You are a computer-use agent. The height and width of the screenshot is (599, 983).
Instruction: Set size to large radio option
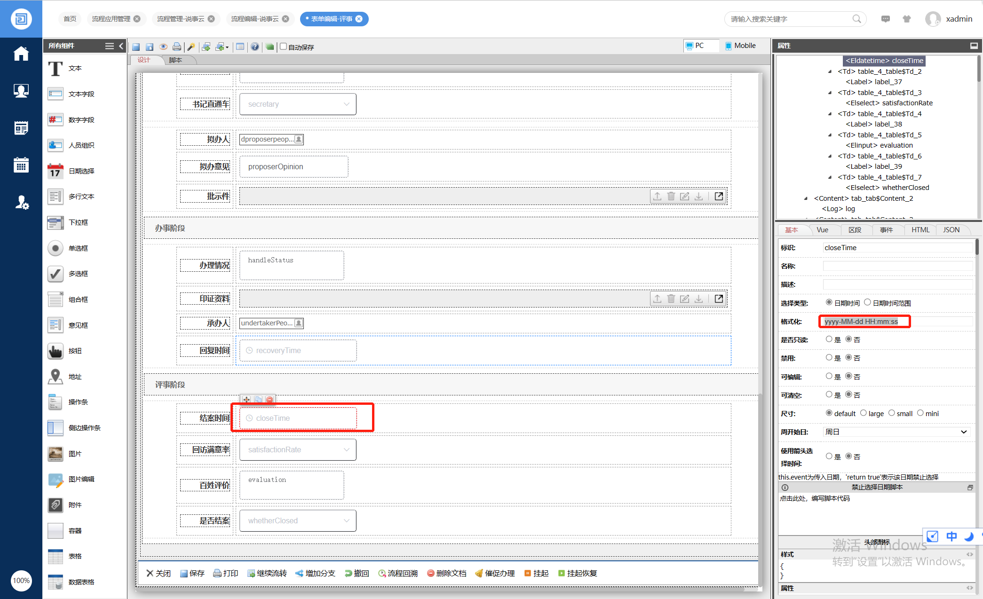tap(864, 413)
